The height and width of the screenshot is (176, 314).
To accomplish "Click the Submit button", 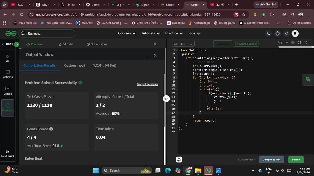I will click(x=296, y=160).
